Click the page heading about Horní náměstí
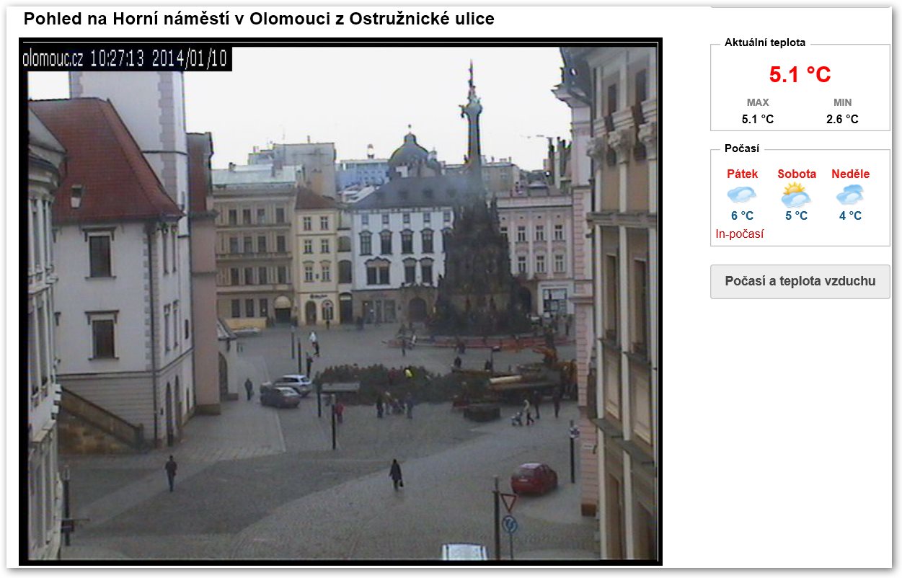The width and height of the screenshot is (902, 578). [259, 19]
